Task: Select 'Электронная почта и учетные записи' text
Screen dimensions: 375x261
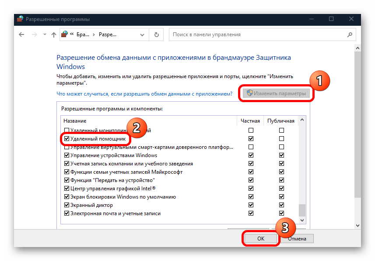Action: pos(115,213)
